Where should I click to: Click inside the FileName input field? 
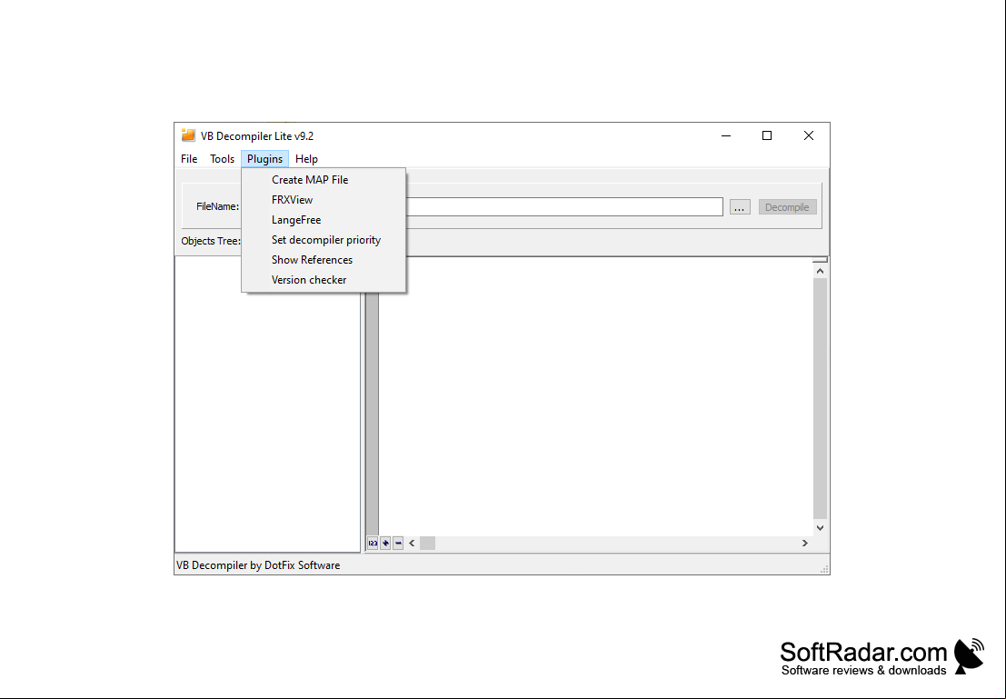point(564,206)
